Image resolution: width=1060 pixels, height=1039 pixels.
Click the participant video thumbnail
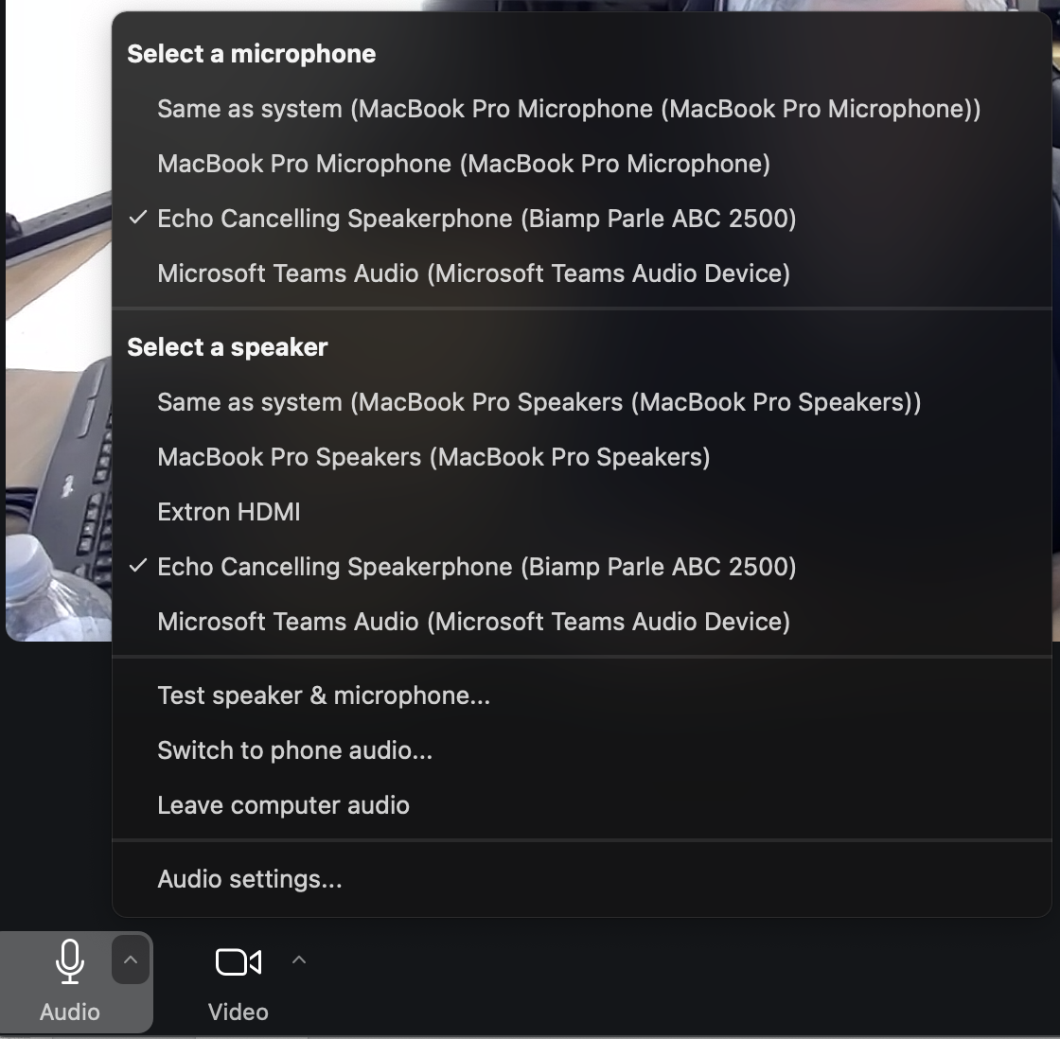(58, 321)
